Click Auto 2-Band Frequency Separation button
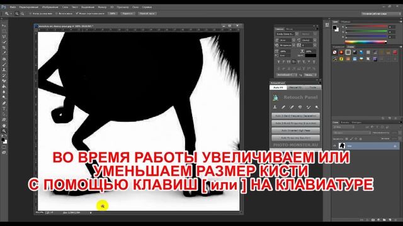403x226 pixels. click(295, 116)
